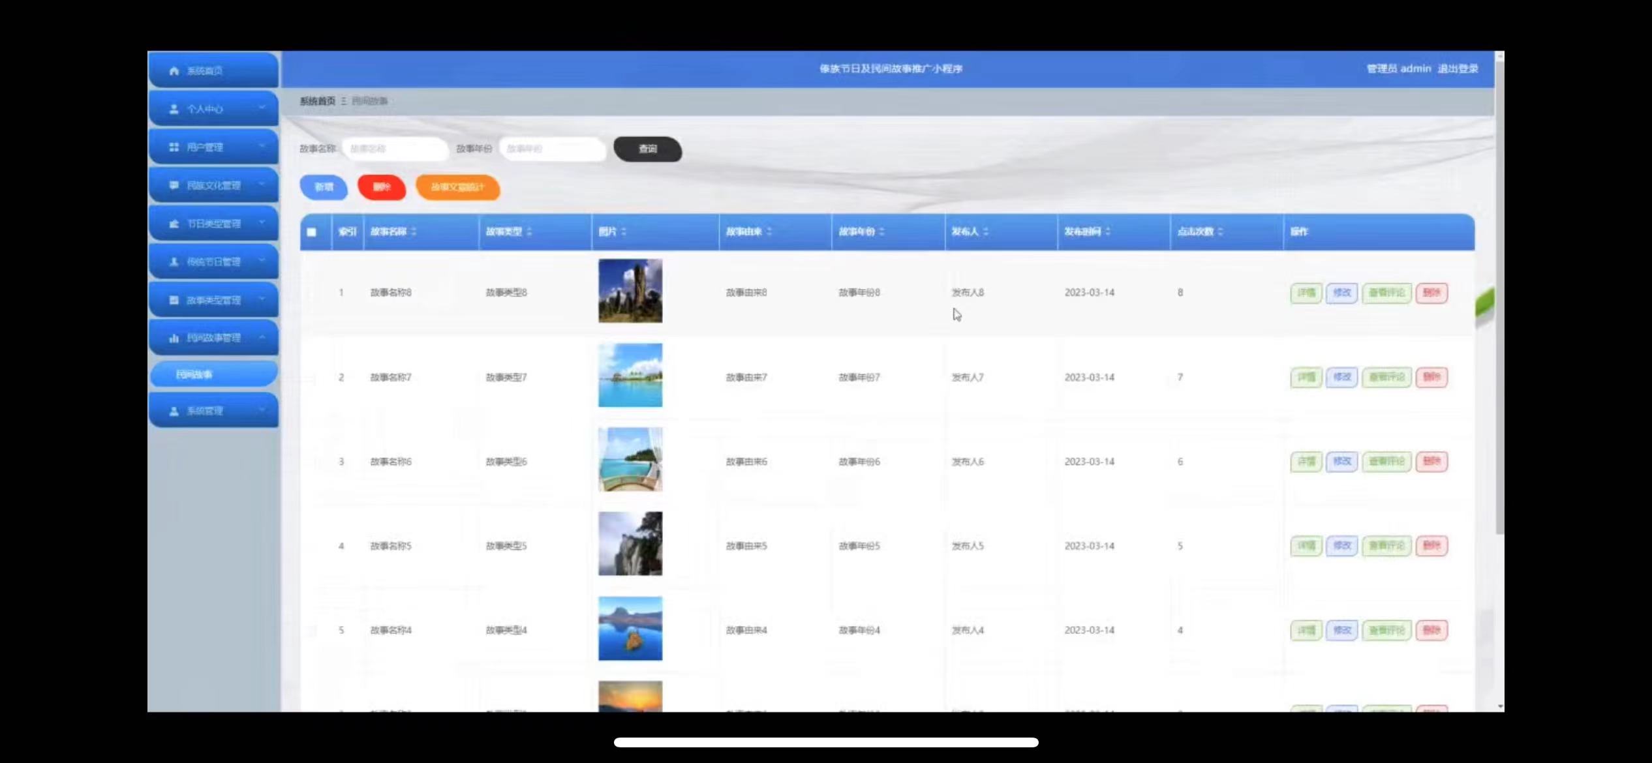The image size is (1652, 763).
Task: Click 修改 for 故事名称5 row
Action: point(1342,546)
